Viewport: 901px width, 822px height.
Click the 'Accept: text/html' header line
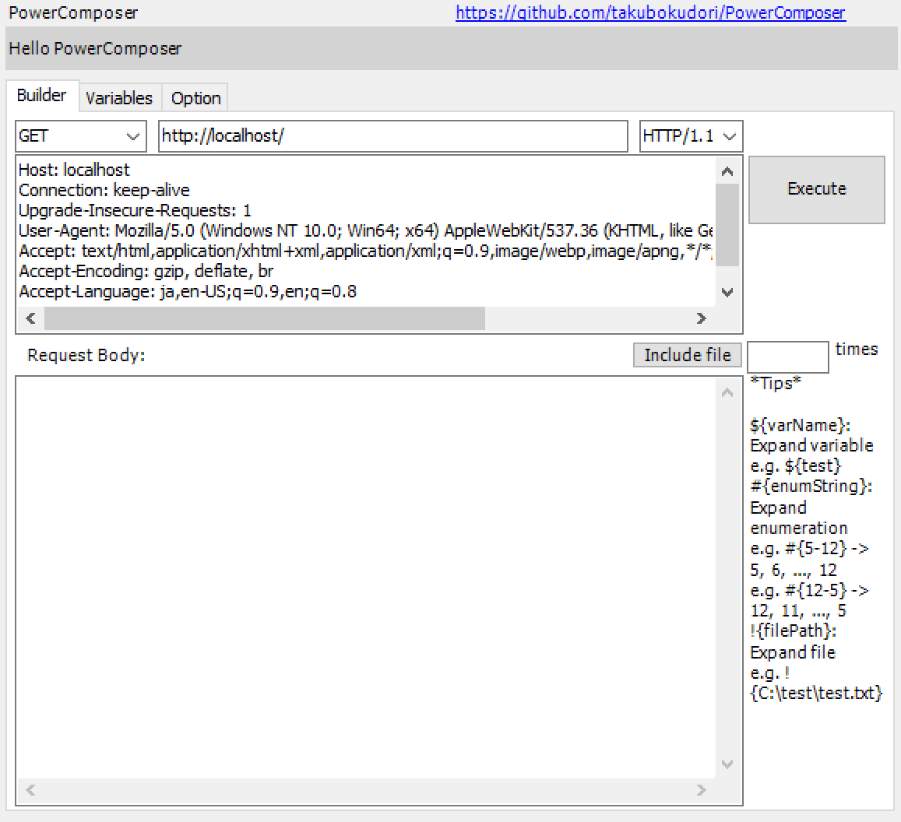[365, 251]
